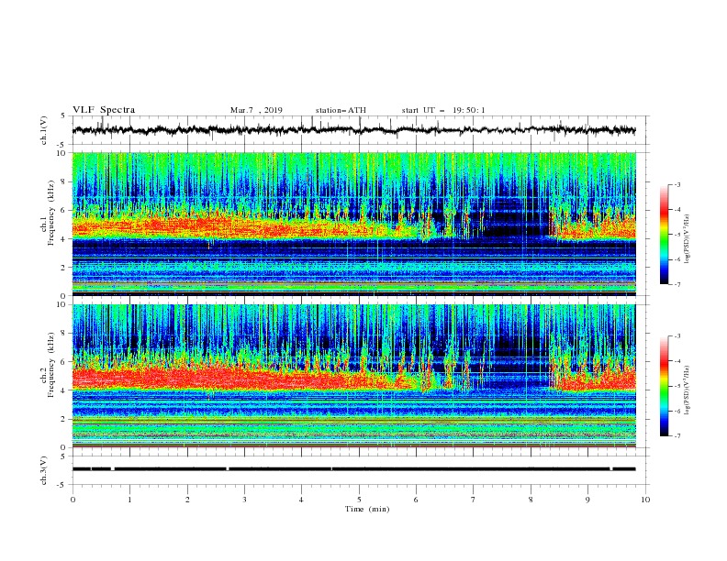Click the ch.1 voltage waveform trace
Screen dimensions: 727x561
click(353, 130)
